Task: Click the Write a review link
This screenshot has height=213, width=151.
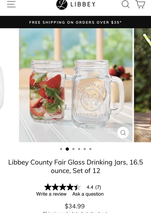Action: pos(51,194)
